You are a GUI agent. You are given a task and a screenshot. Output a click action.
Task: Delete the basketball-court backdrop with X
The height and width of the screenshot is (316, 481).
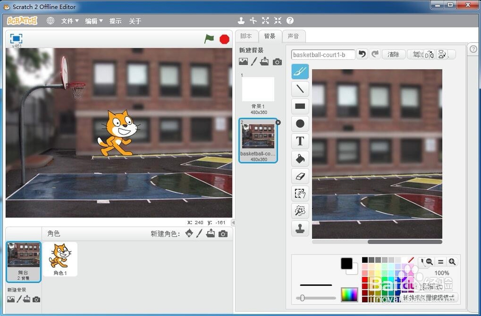(278, 122)
